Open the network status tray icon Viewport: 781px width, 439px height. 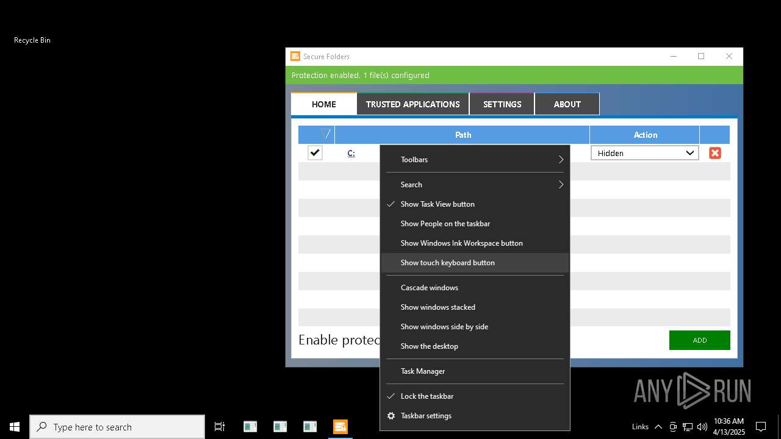coord(688,427)
